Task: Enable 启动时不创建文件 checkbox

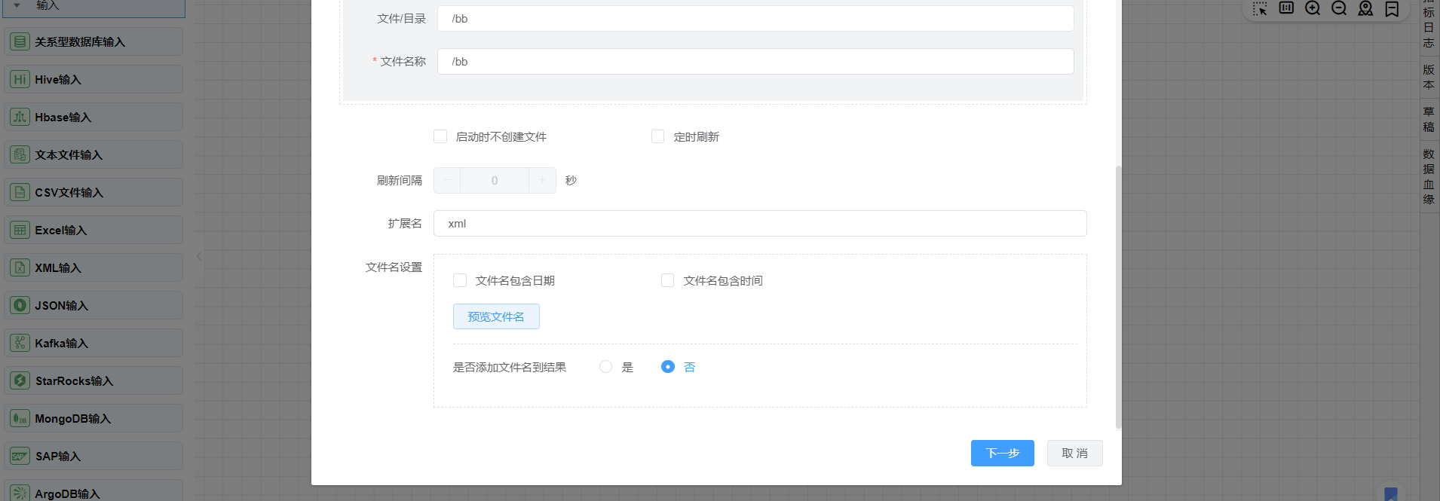Action: pyautogui.click(x=440, y=136)
